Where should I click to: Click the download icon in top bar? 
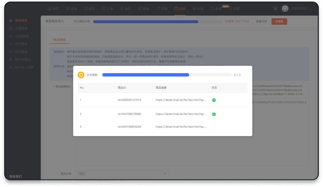275,8
